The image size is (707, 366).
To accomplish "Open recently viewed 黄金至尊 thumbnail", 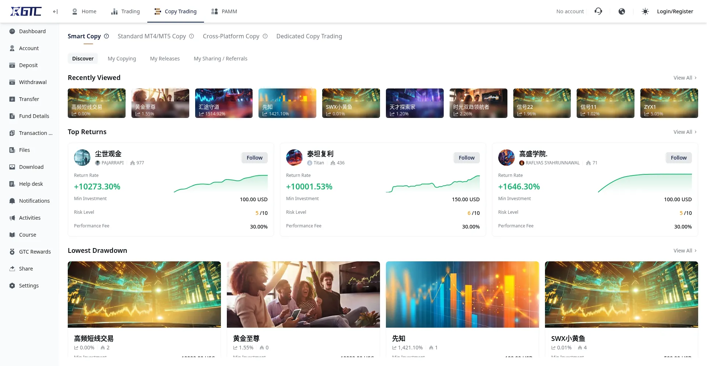I will pos(160,103).
